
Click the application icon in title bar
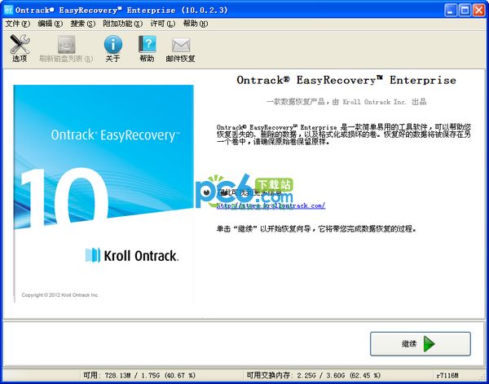click(8, 10)
